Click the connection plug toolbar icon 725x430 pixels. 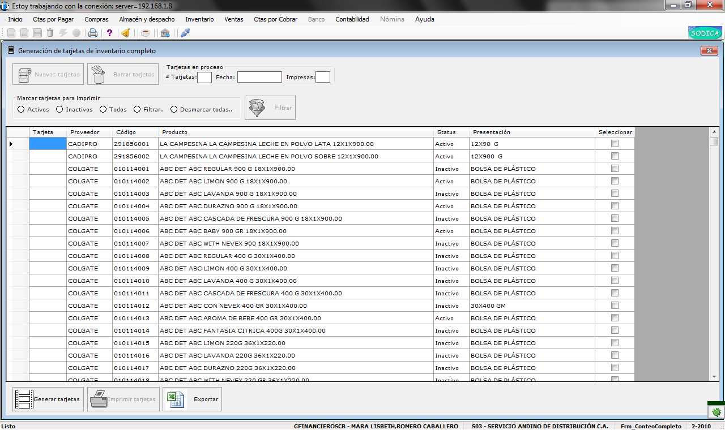pyautogui.click(x=185, y=33)
